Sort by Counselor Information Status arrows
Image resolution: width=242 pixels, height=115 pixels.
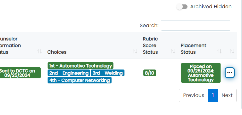(39, 51)
